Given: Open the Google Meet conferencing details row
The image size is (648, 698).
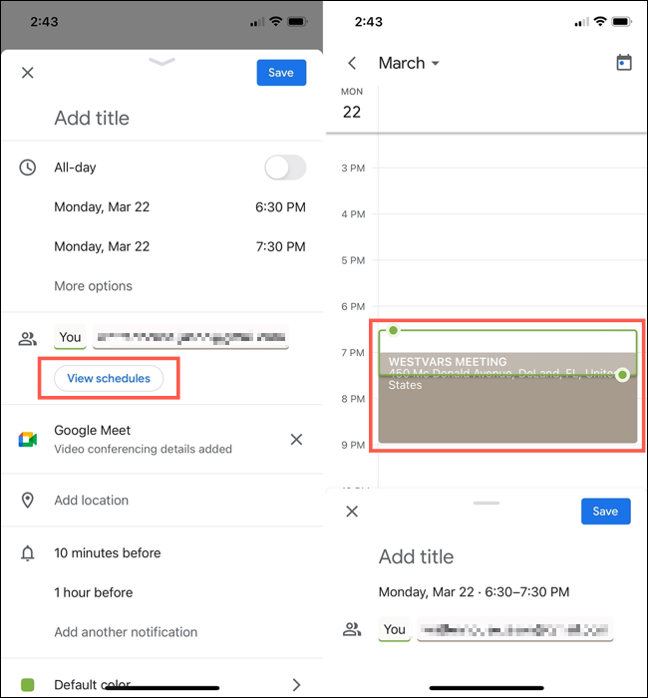Looking at the screenshot, I should coord(162,440).
